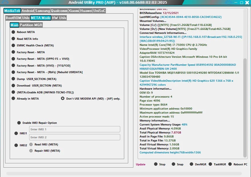Click the Volume [C:/] NTFS line
Screen dimensions: 251x177
(176, 25)
